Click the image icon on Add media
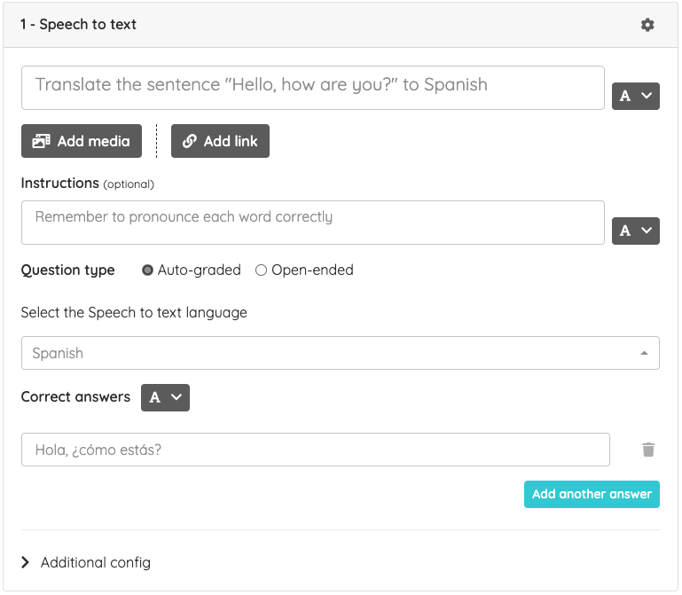 coord(42,141)
